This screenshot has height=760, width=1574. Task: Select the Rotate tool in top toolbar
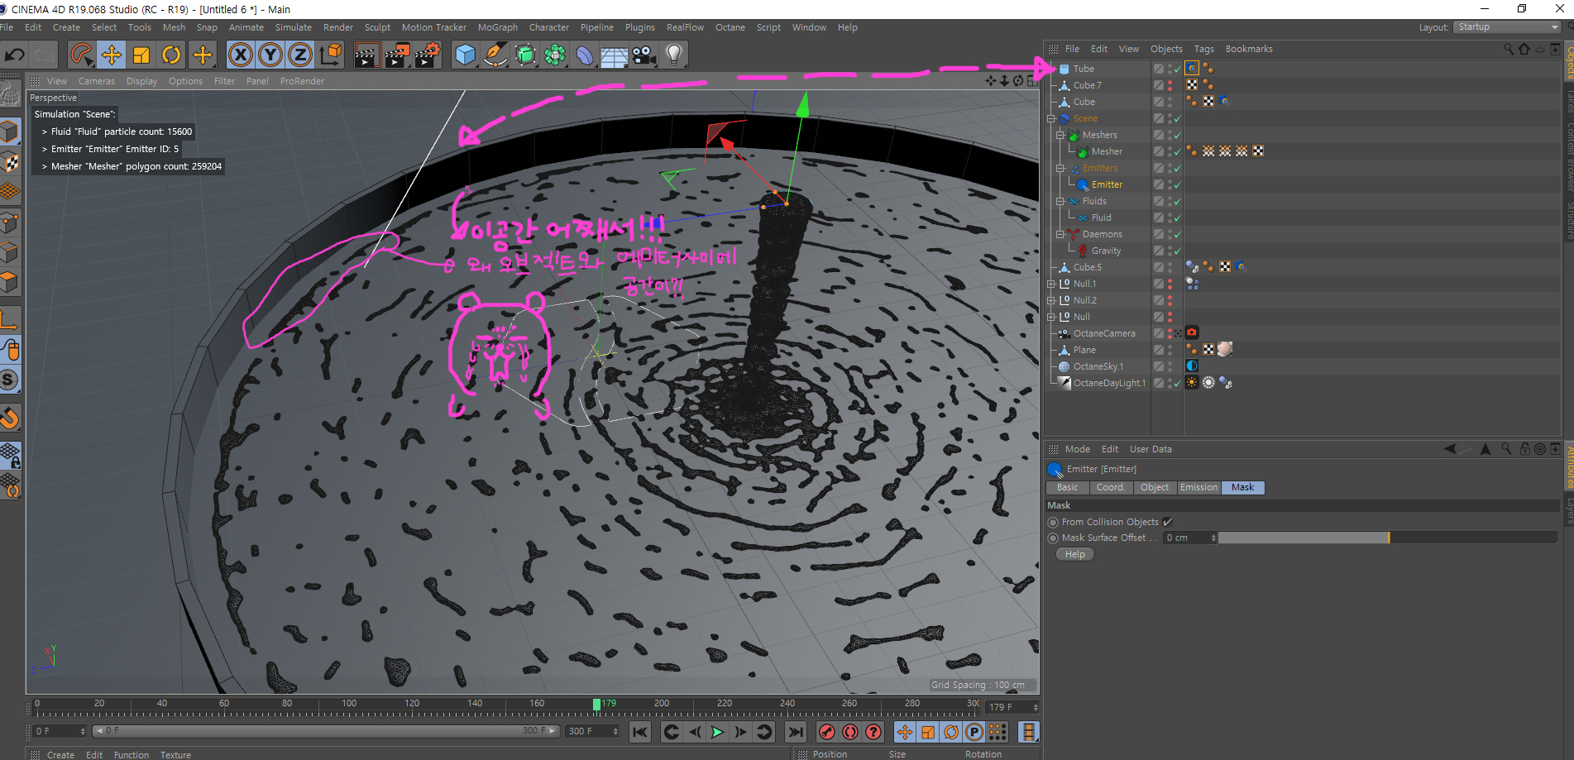pos(171,55)
